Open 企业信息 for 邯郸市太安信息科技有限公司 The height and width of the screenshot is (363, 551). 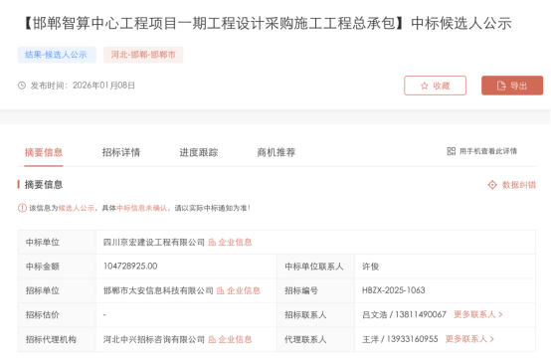244,290
